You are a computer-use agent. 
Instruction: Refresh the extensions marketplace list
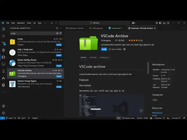(x=57, y=28)
